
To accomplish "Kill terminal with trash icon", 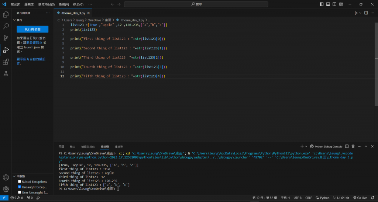I will coord(353,146).
